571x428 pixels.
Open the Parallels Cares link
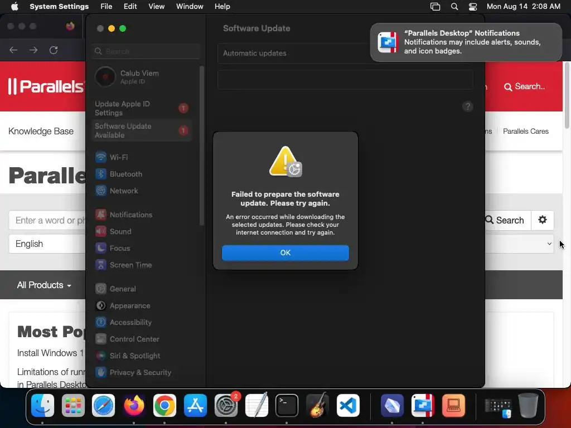[x=525, y=131]
